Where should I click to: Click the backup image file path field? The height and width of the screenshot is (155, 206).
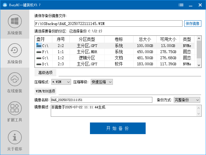(109, 24)
